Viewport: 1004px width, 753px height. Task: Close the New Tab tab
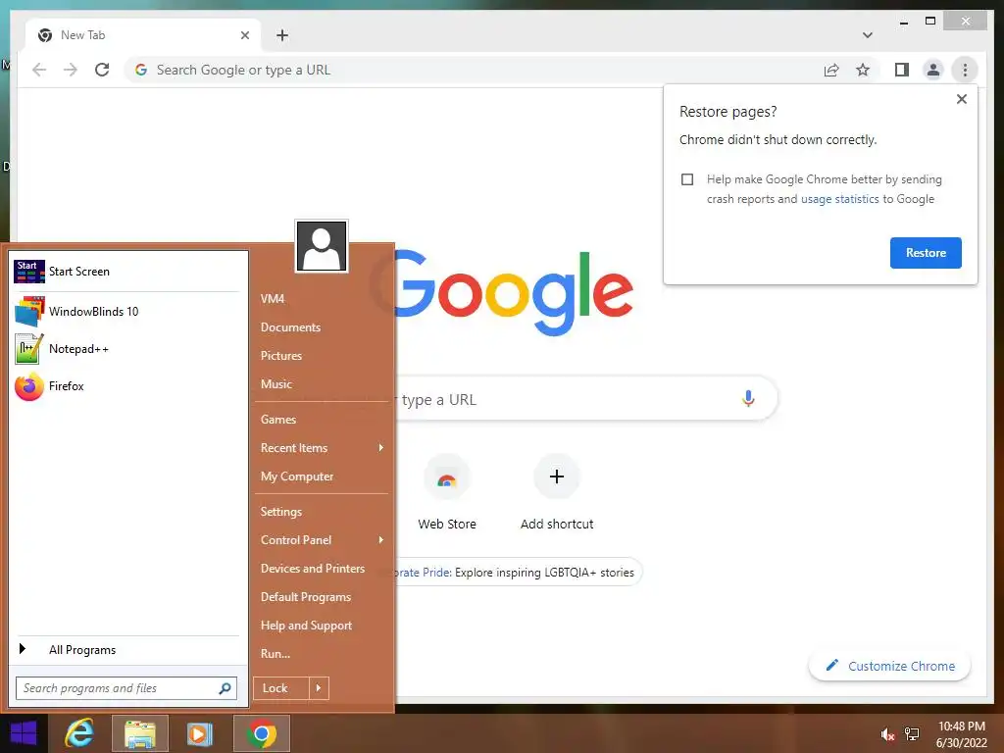pos(244,35)
